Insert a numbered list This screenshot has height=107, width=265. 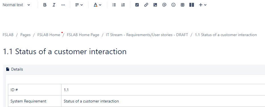123,5
